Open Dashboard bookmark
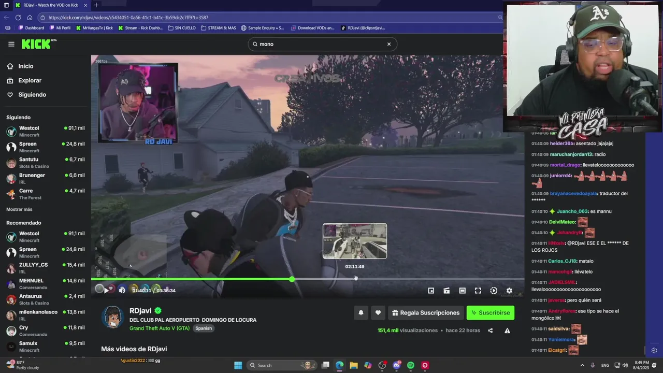Image resolution: width=663 pixels, height=373 pixels. click(31, 28)
